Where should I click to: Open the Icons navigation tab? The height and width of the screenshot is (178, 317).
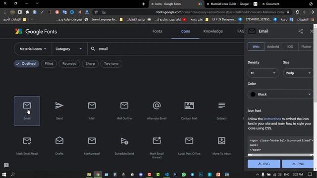point(185,31)
